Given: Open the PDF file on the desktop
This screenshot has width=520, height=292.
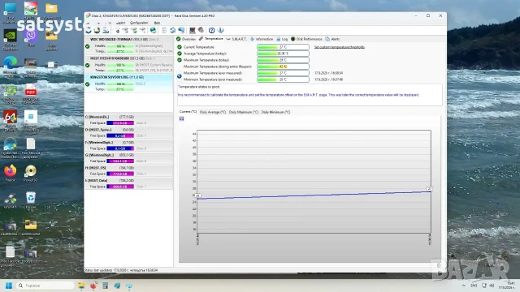Looking at the screenshot, I should click(x=31, y=93).
